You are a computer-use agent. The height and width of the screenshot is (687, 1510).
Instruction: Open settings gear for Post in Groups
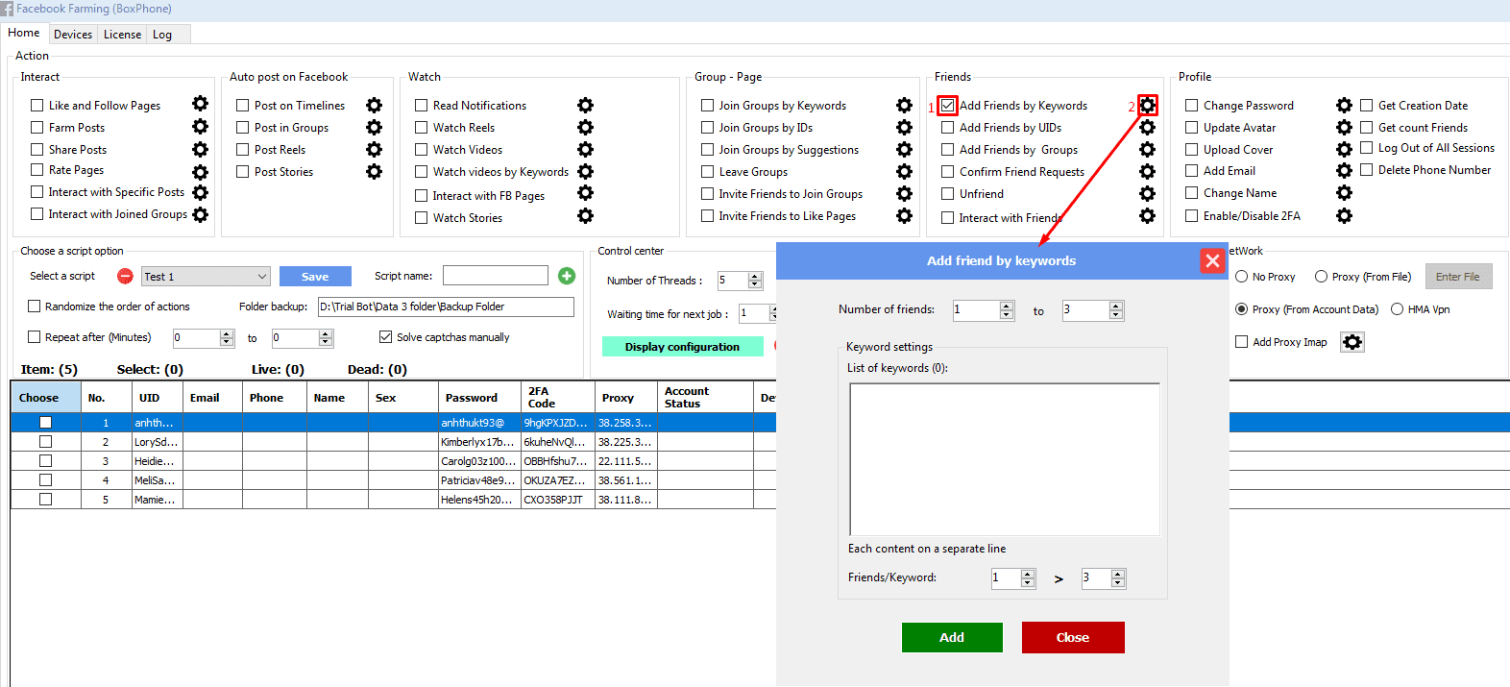[374, 127]
